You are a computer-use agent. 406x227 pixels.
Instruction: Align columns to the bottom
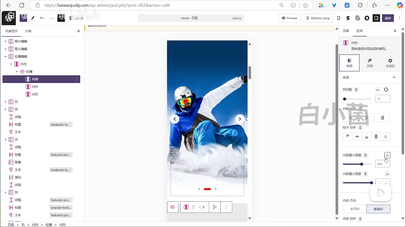coord(367,137)
